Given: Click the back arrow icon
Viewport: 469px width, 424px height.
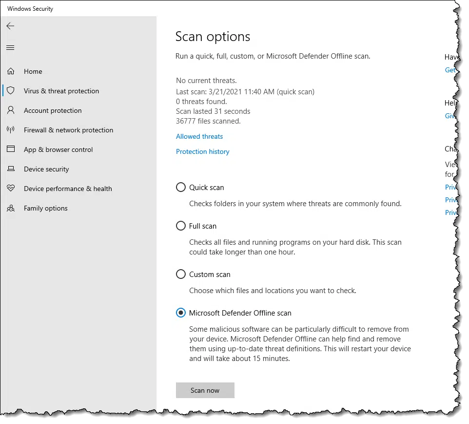Looking at the screenshot, I should click(10, 26).
